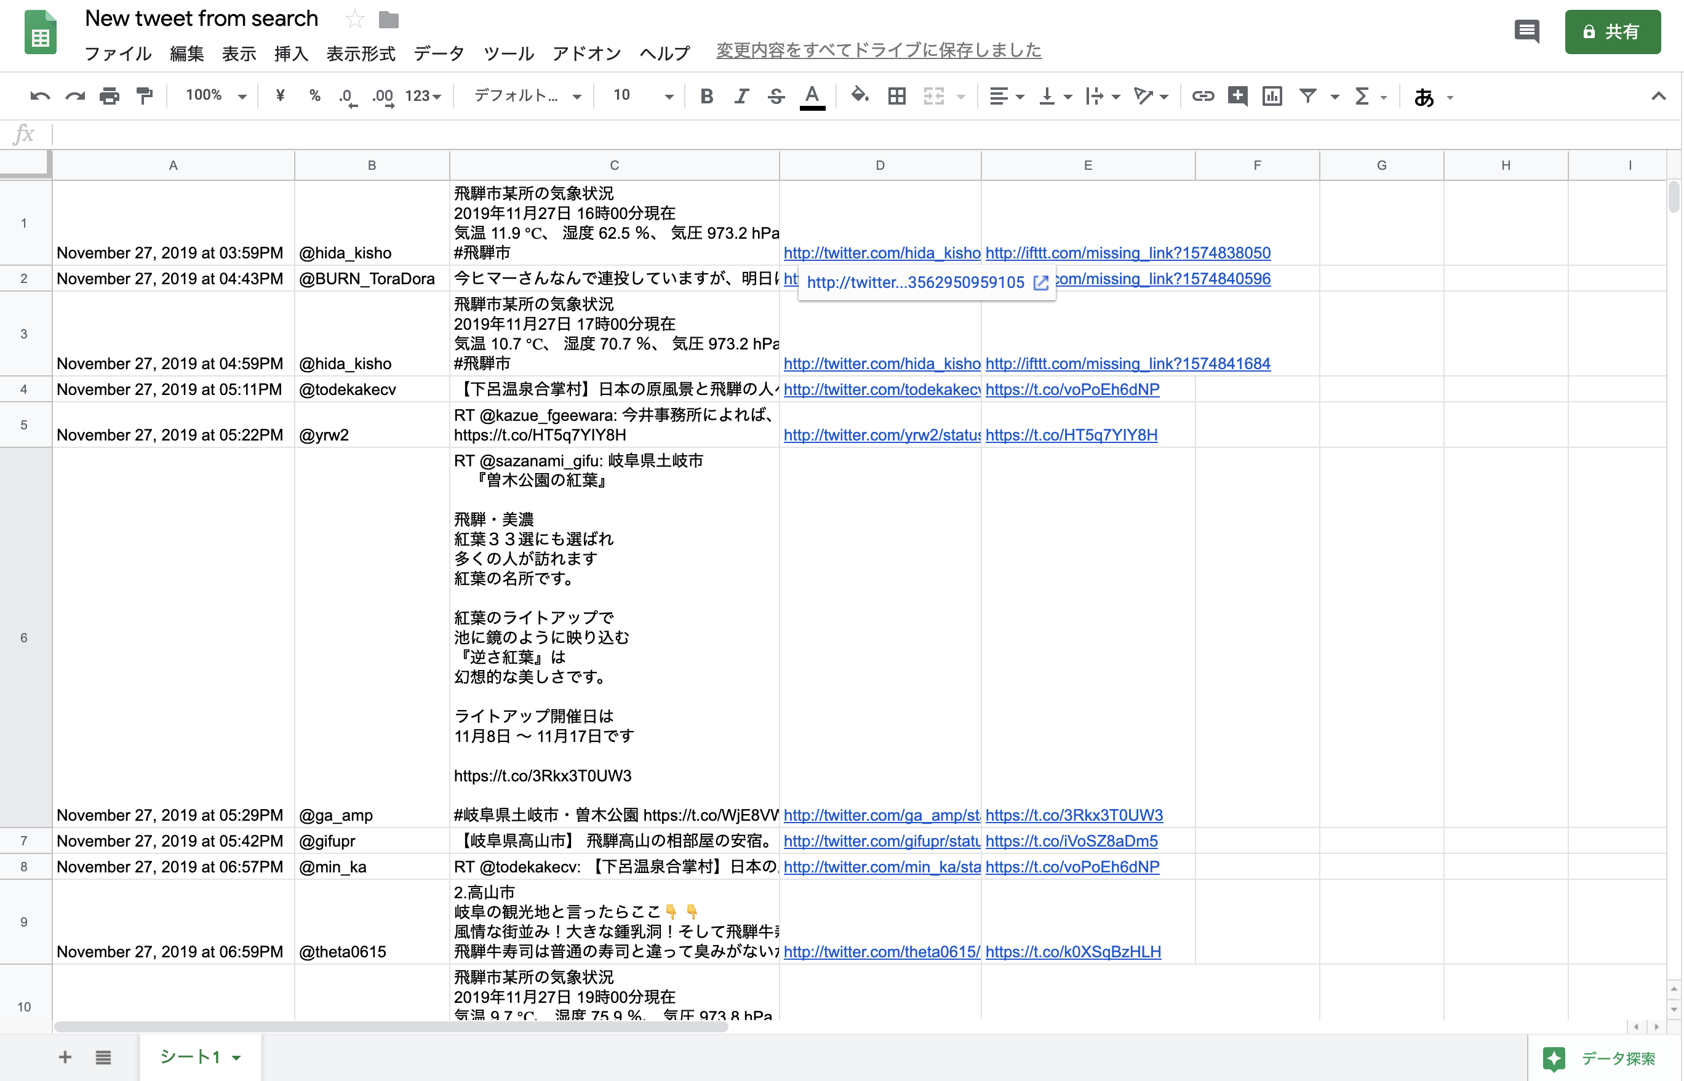The width and height of the screenshot is (1684, 1081).
Task: Format as currency yen
Action: pyautogui.click(x=280, y=95)
